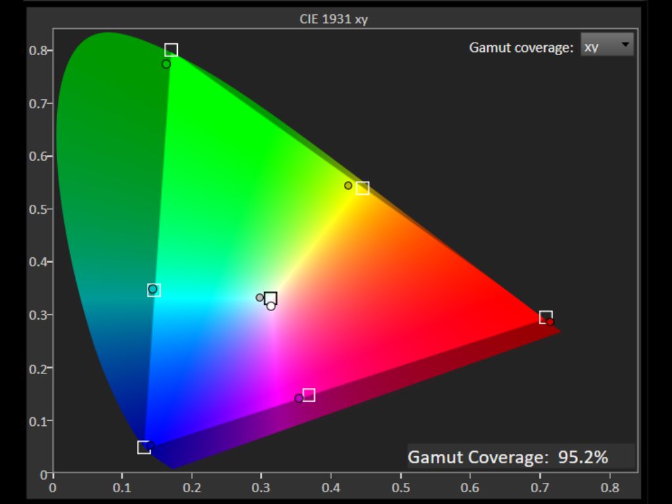Click the gray measured circle near white point
The image size is (672, 504).
tap(260, 297)
